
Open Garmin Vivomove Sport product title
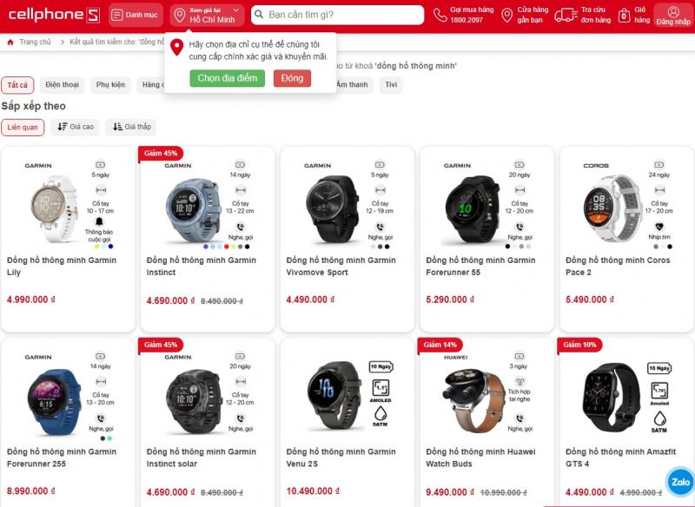pos(341,267)
